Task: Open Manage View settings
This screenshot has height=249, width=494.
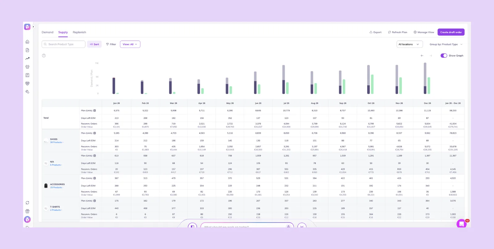Action: (x=424, y=32)
